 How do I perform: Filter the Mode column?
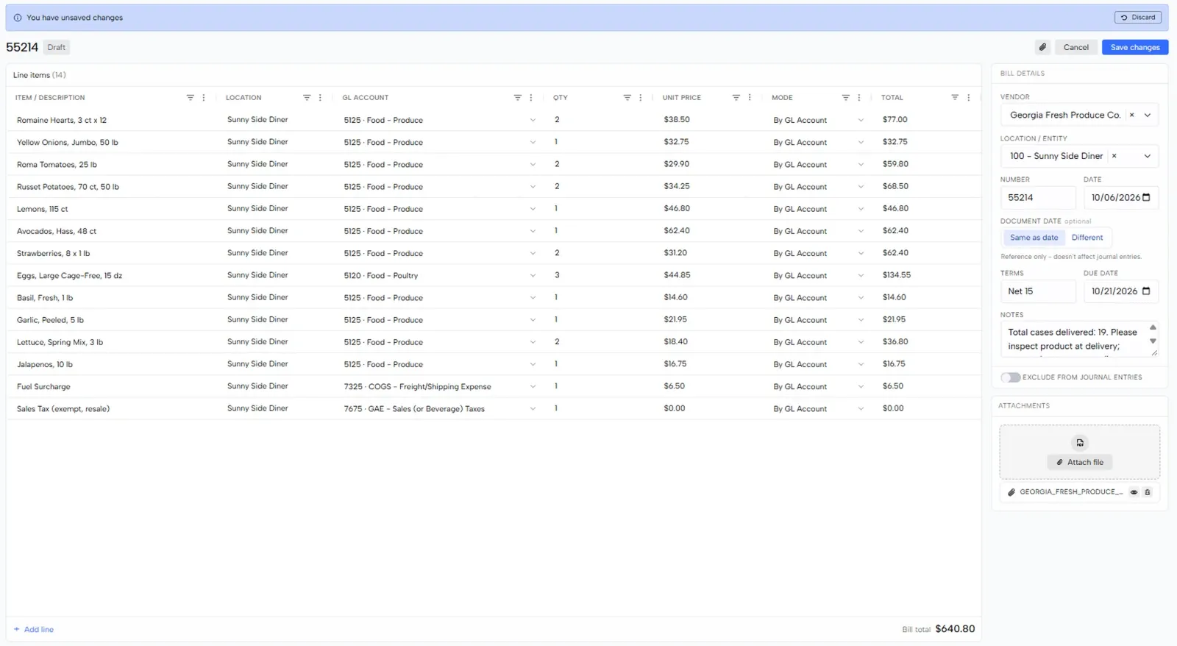tap(845, 97)
